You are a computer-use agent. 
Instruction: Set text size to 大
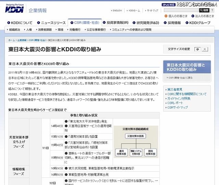pyautogui.click(x=204, y=49)
